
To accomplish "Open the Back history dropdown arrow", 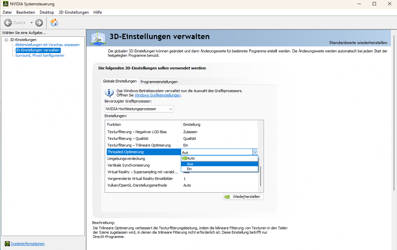I will (31, 23).
